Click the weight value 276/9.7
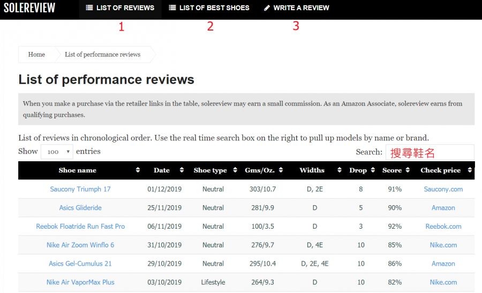482x293 pixels. click(262, 245)
